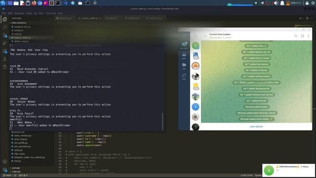Open the Explorer panel more actions menu

[x=50, y=18]
